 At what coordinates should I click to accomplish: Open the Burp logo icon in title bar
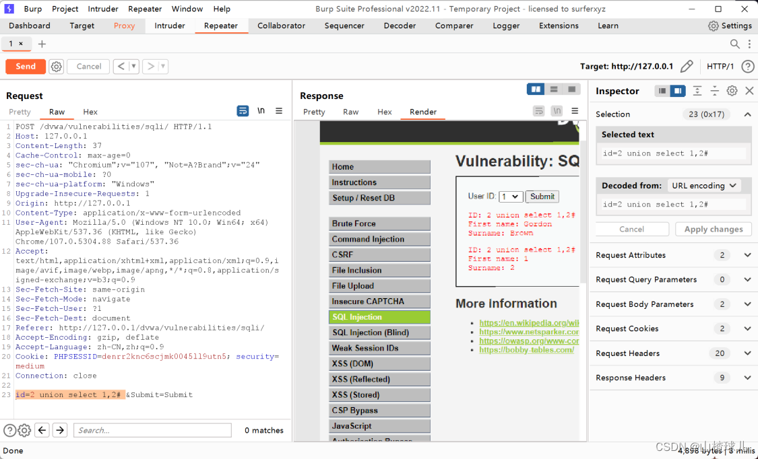coord(9,9)
